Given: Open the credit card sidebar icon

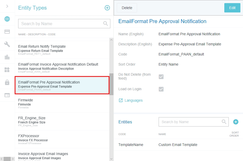Looking at the screenshot, I should pyautogui.click(x=7, y=32).
